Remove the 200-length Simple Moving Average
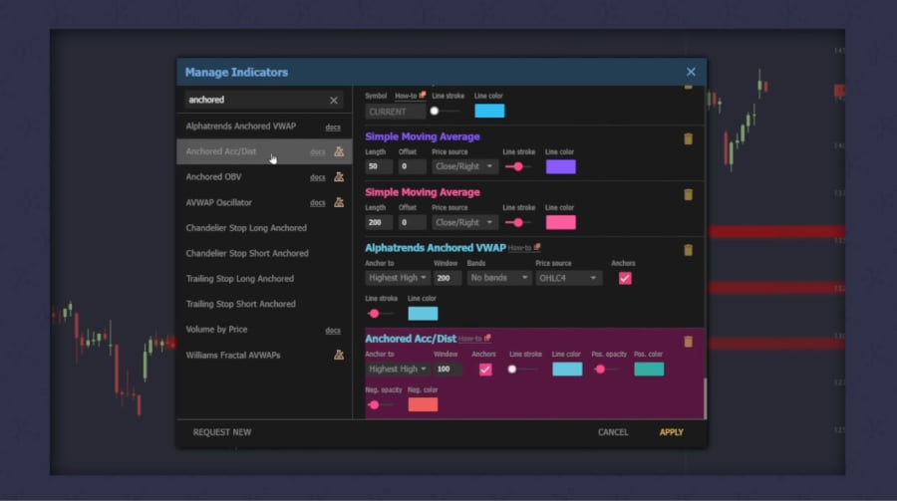 point(688,194)
